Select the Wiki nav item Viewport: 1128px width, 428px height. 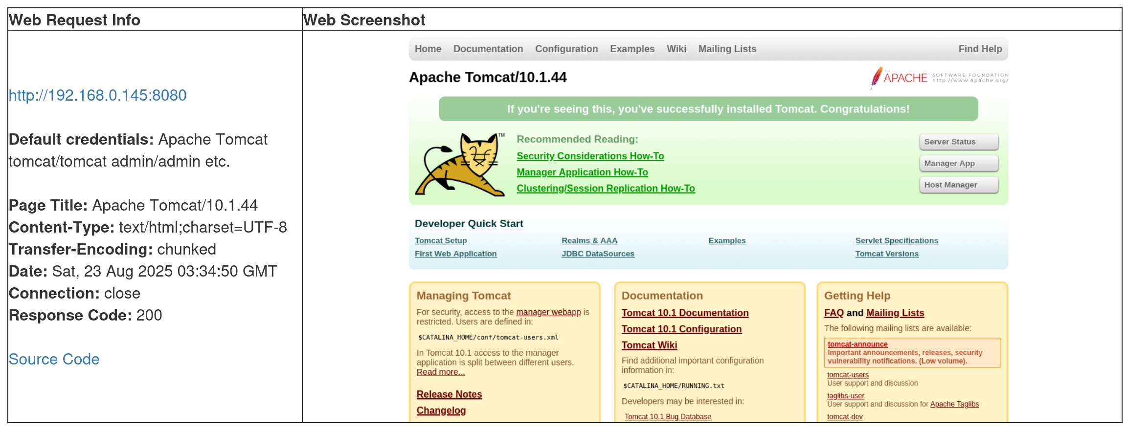coord(677,49)
